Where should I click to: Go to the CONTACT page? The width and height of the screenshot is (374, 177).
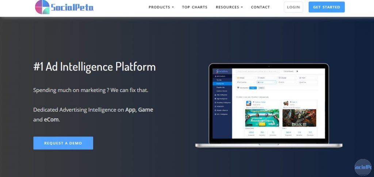click(x=260, y=7)
